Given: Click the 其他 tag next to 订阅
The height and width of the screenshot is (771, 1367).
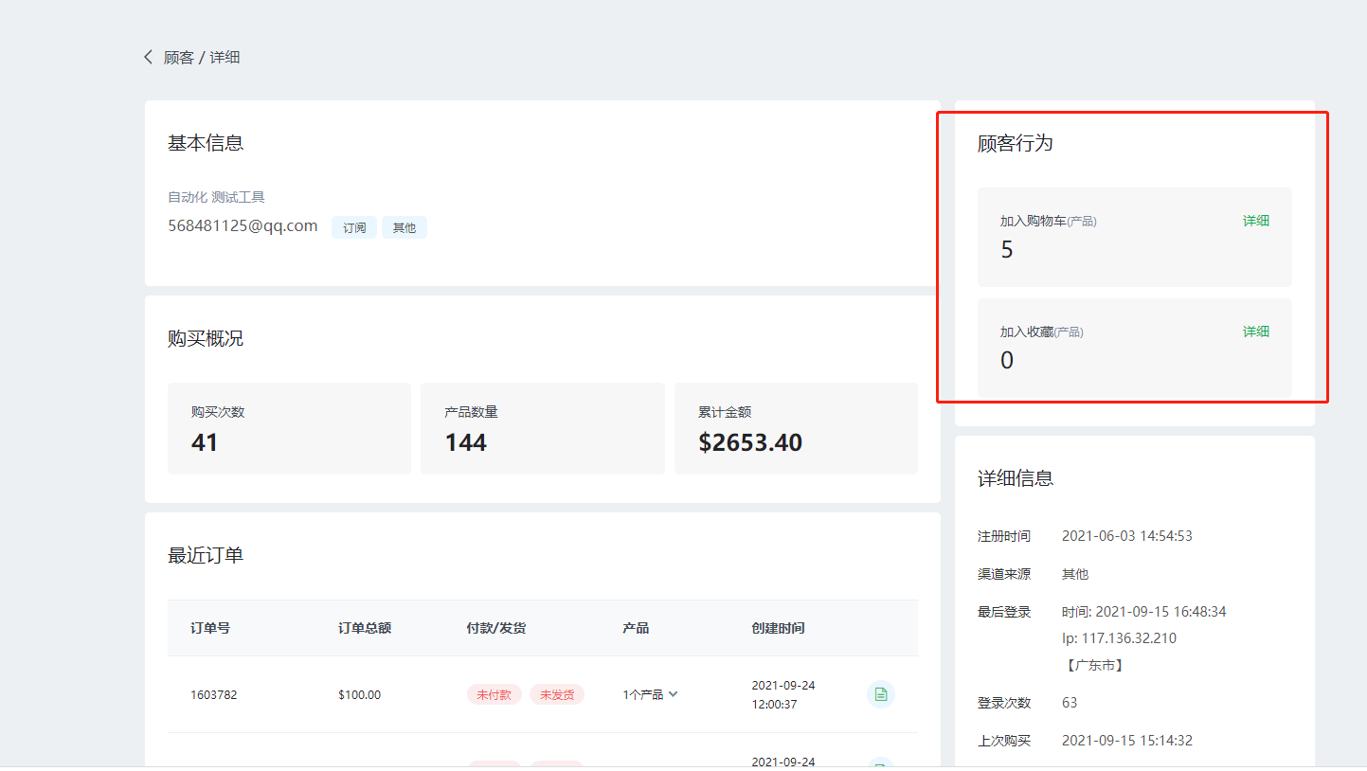Looking at the screenshot, I should (405, 227).
